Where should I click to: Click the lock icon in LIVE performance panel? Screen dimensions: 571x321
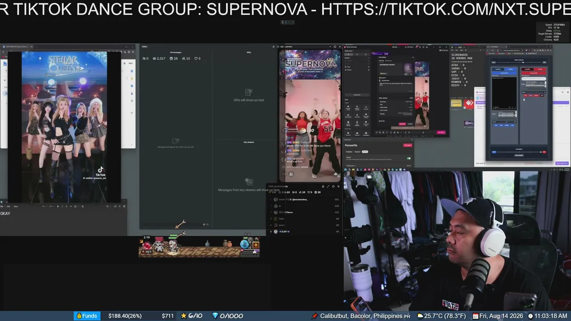(323, 186)
